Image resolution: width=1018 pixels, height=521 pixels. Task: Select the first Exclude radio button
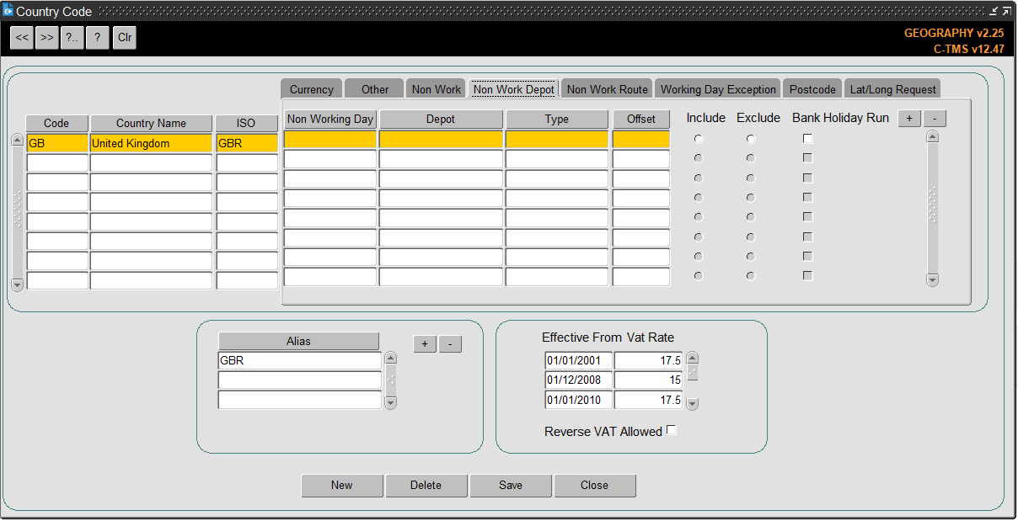[x=751, y=139]
